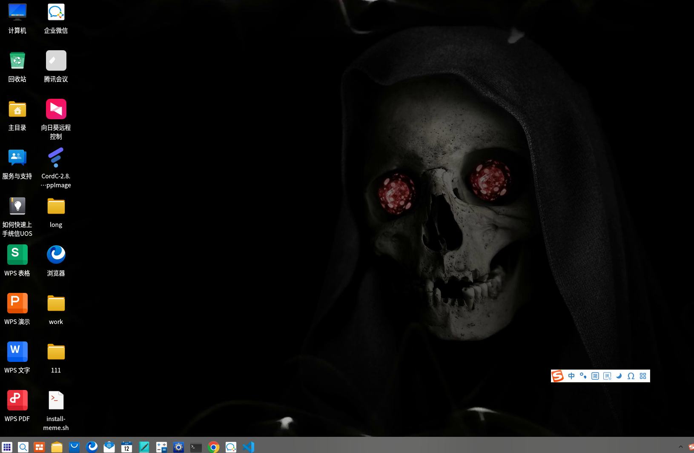Expand the system tray arrow
The height and width of the screenshot is (453, 694).
(x=680, y=447)
